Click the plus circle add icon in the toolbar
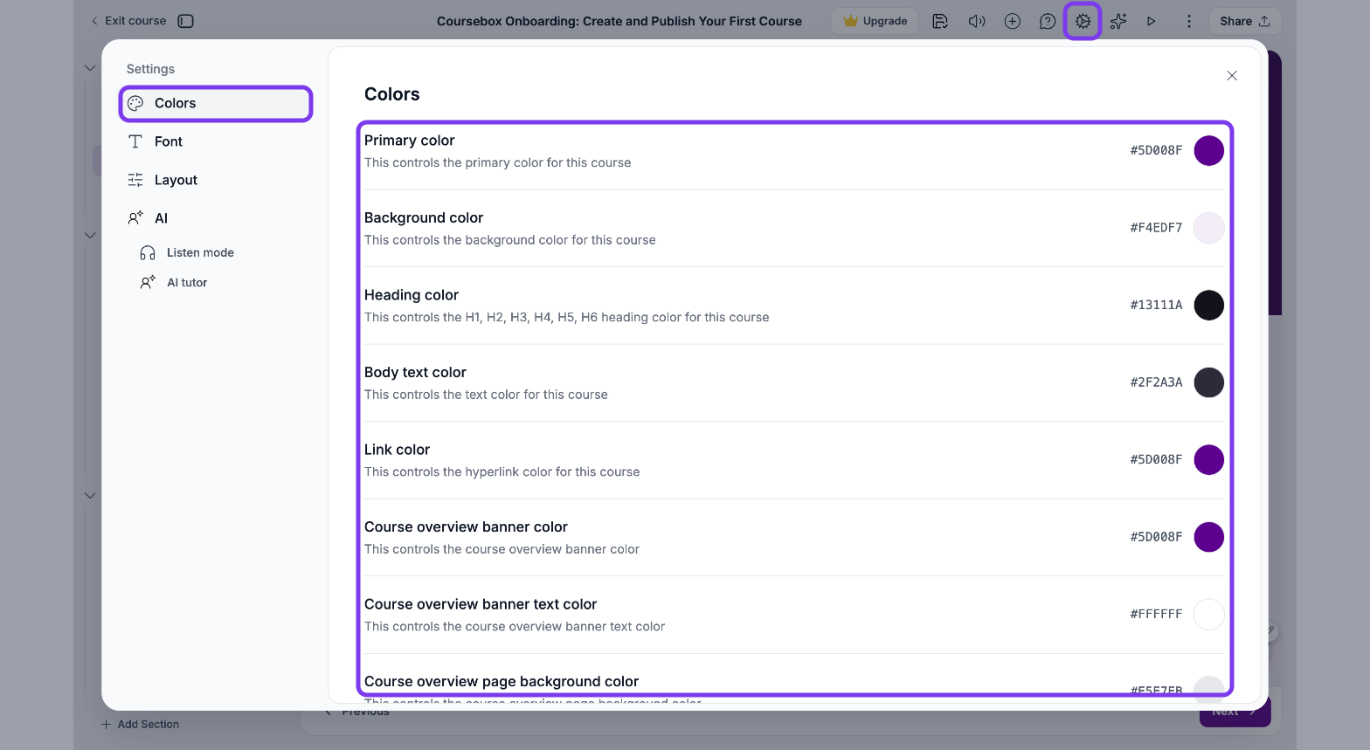 pos(1012,21)
